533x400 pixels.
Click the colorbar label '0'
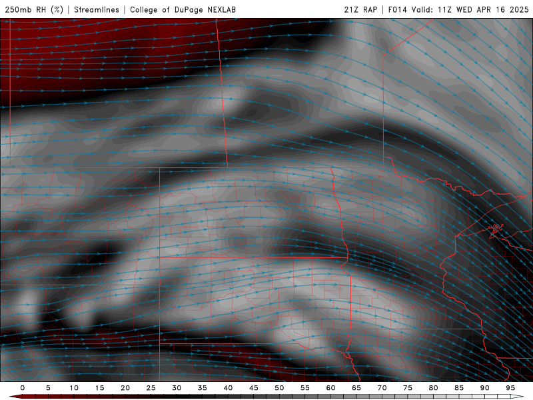(23, 388)
